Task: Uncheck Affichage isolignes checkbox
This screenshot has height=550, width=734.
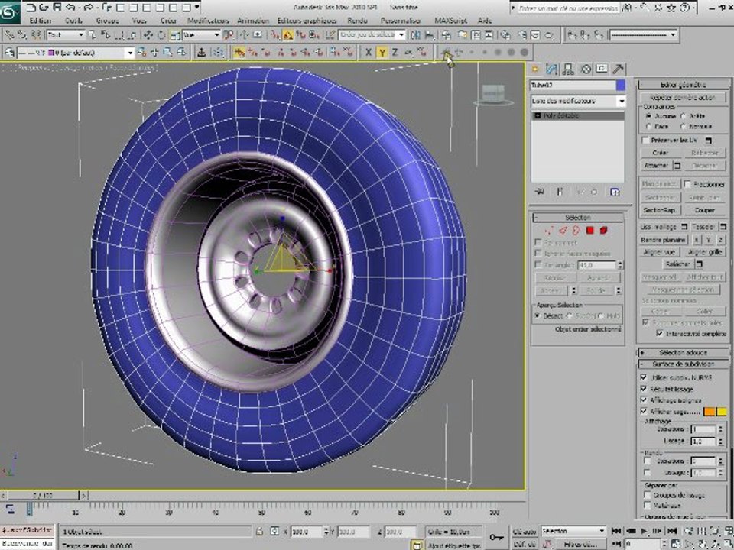Action: (x=644, y=400)
